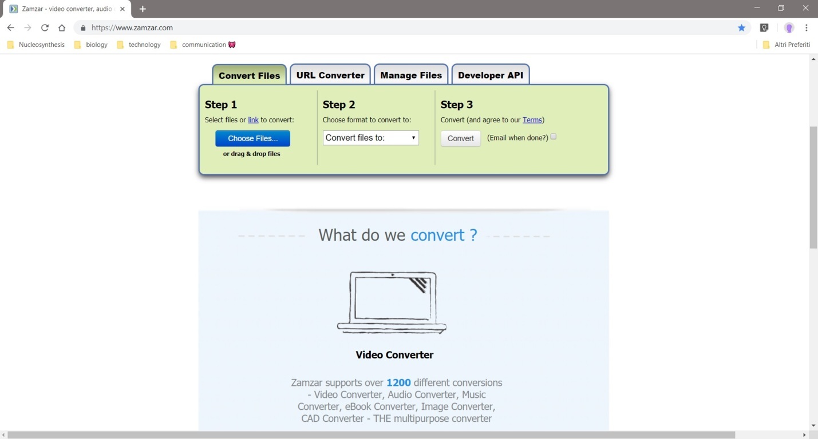Minimize the Chrome window
This screenshot has height=439, width=818.
click(x=757, y=8)
